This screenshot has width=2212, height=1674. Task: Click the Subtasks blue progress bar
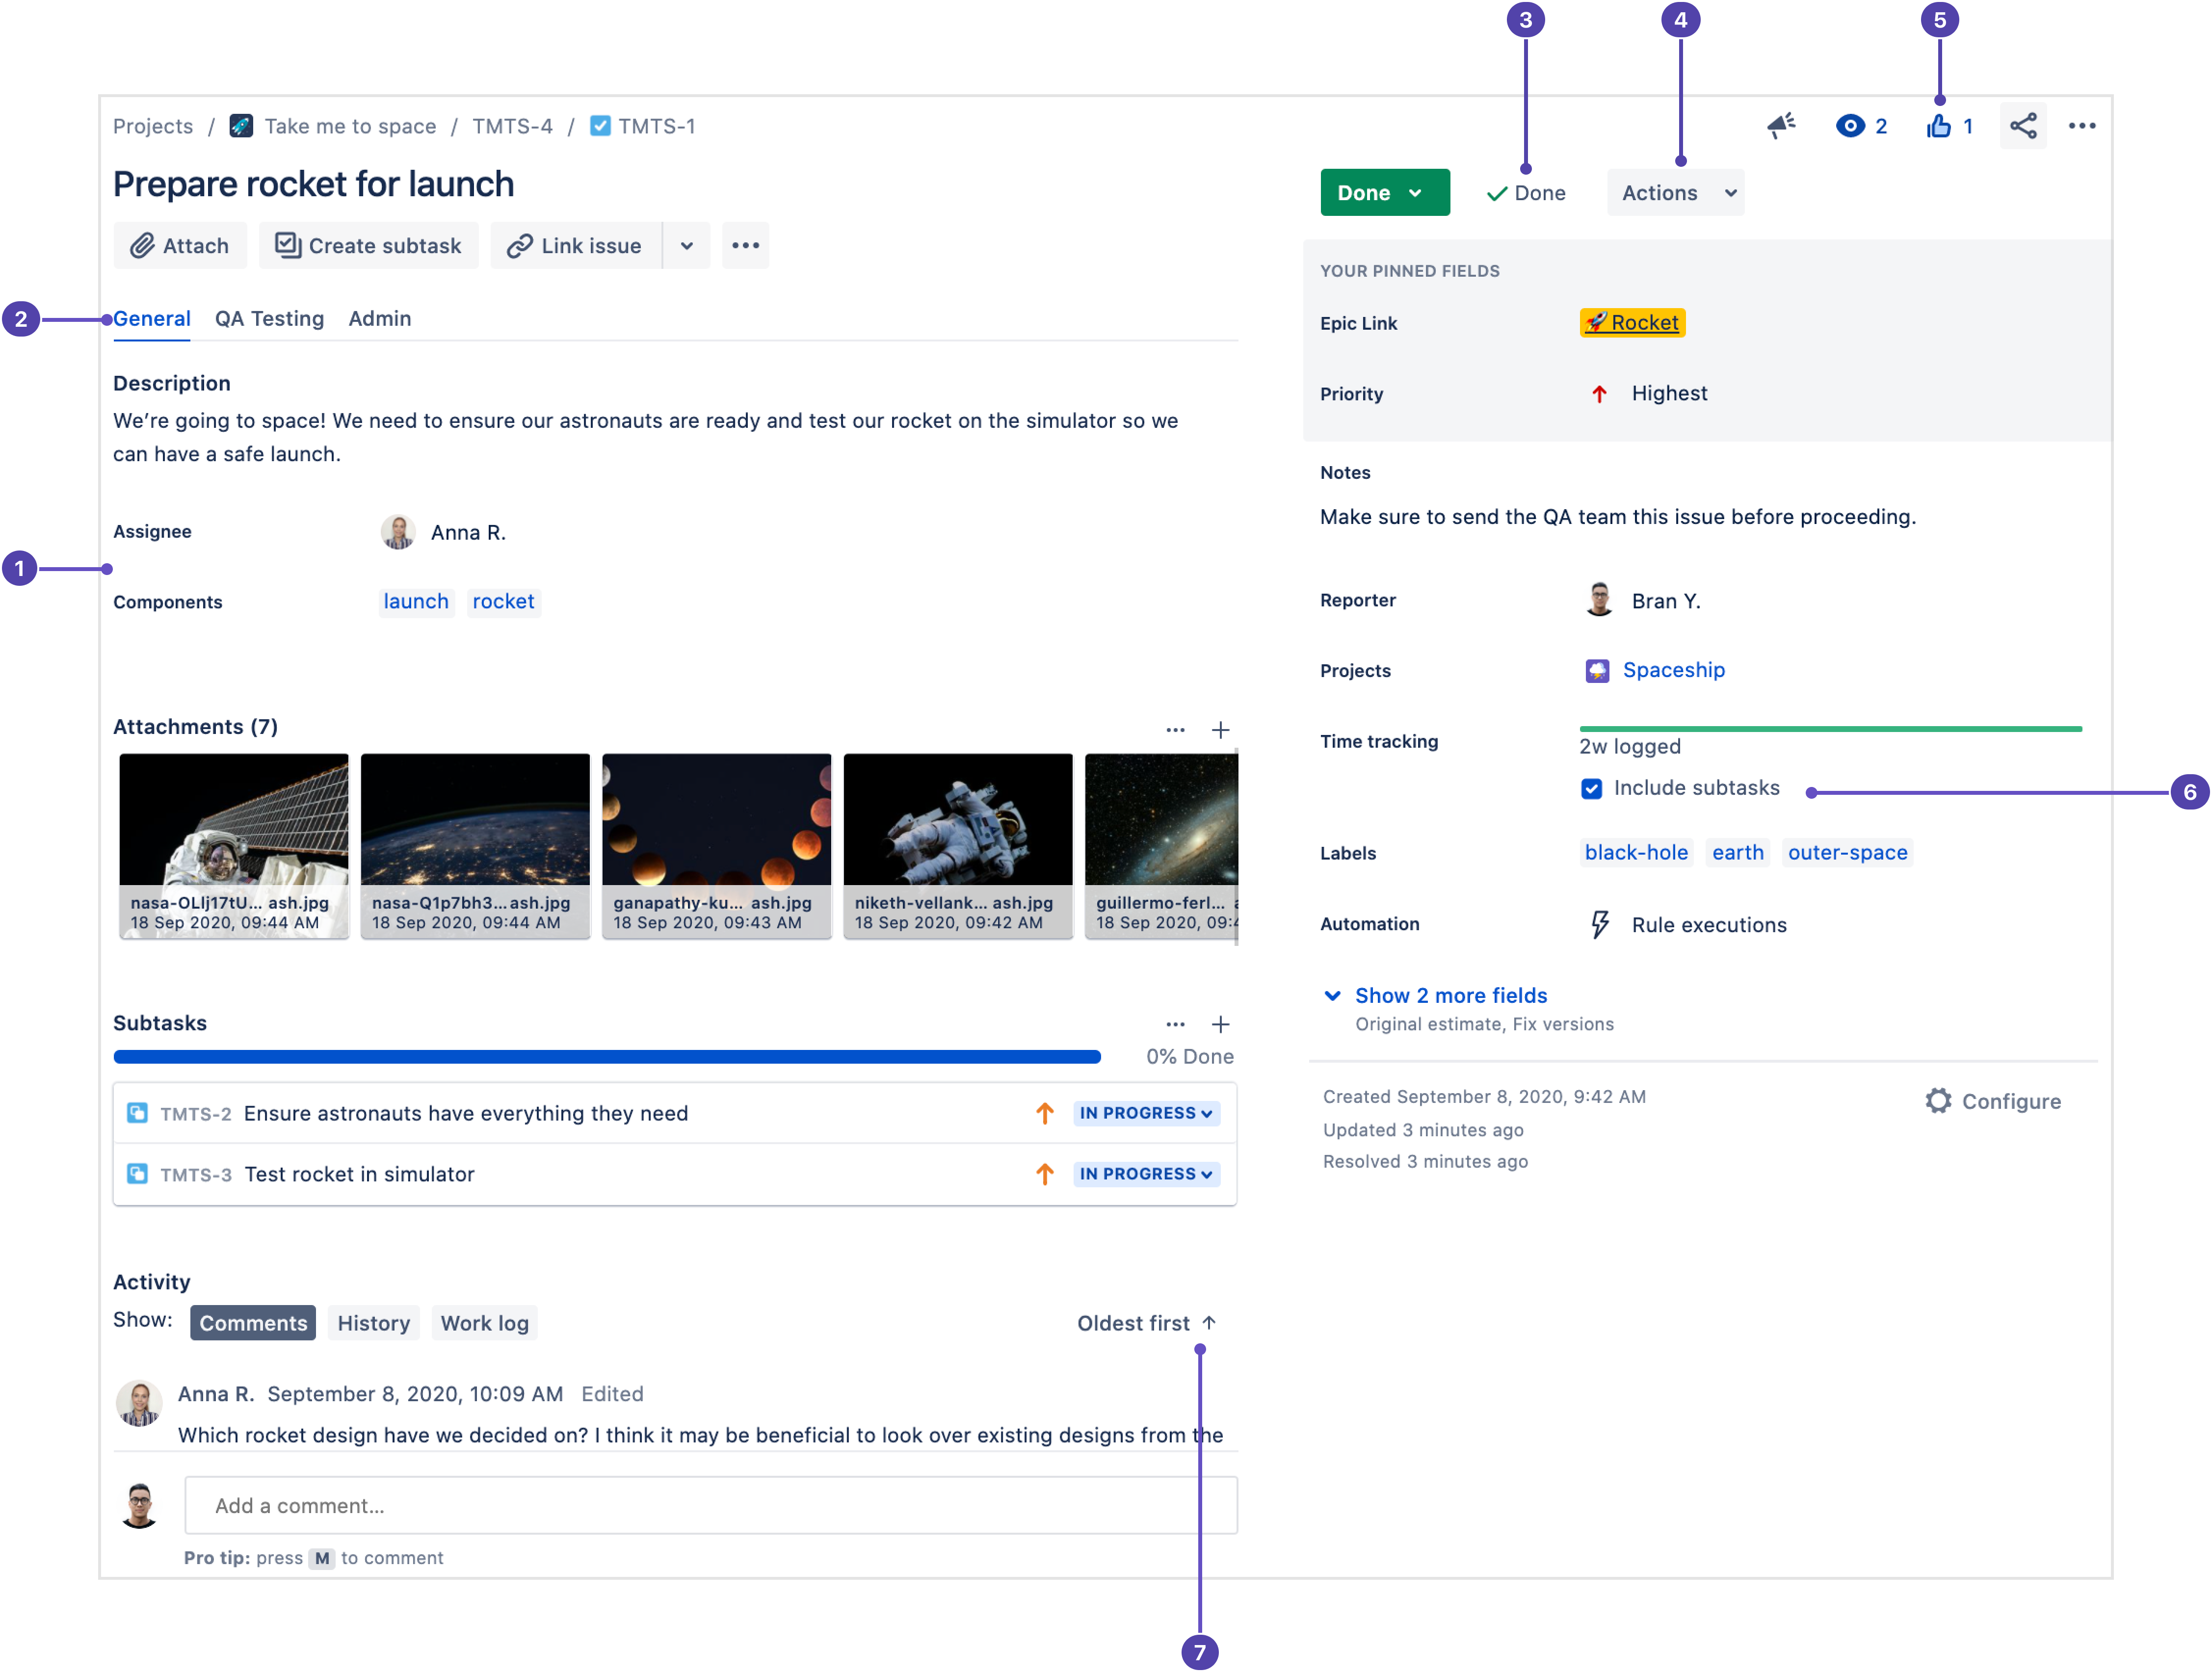tap(607, 1057)
